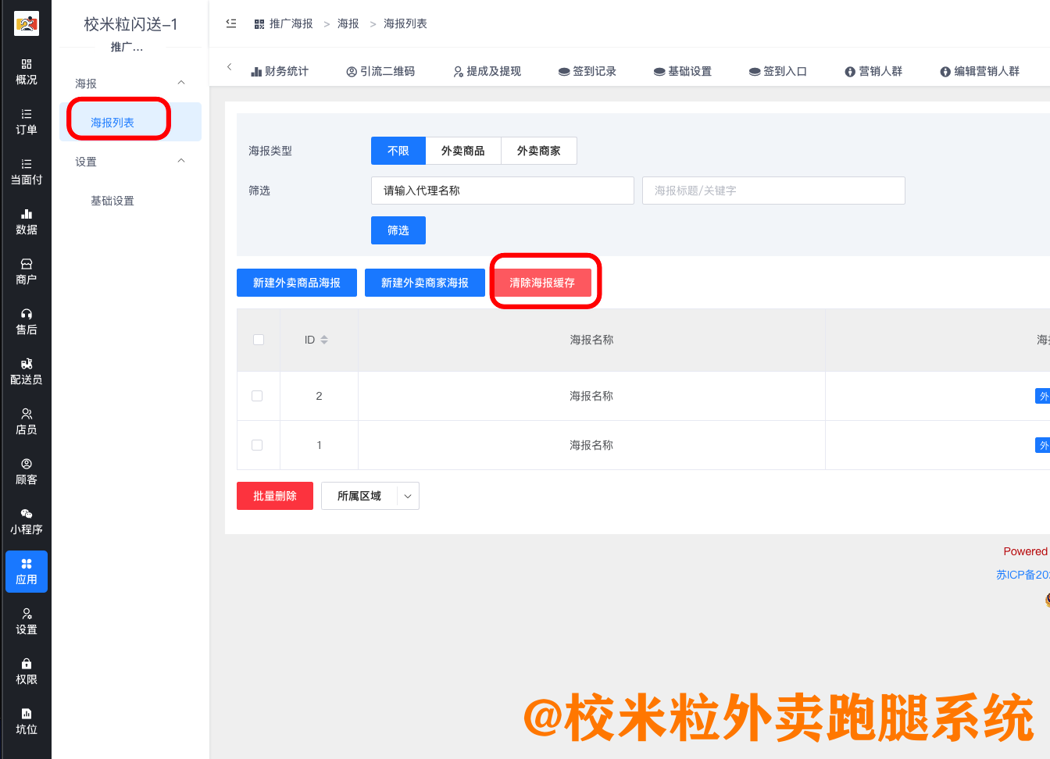Click the red 批量删除 button

point(274,496)
